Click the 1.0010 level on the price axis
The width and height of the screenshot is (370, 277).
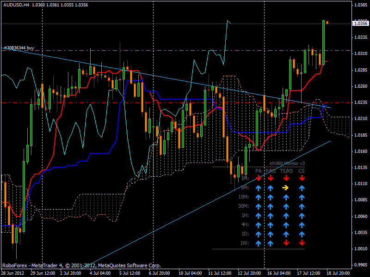(x=360, y=249)
